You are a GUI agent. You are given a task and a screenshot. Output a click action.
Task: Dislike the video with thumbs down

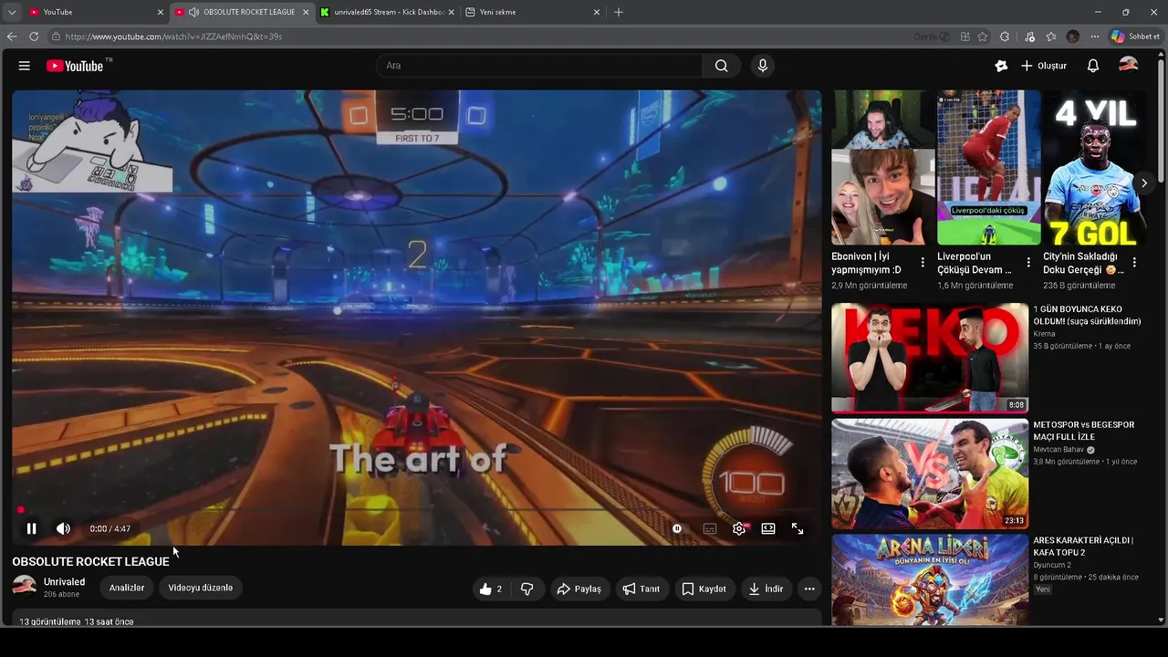(527, 589)
